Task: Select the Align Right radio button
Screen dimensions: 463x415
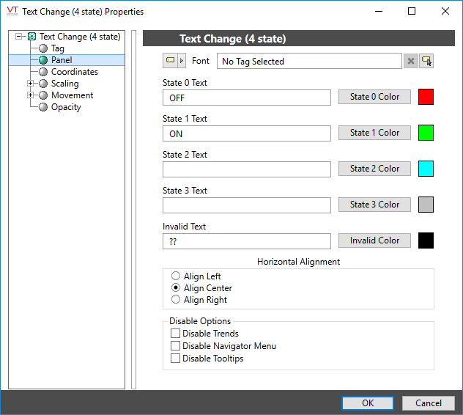Action: coord(175,300)
